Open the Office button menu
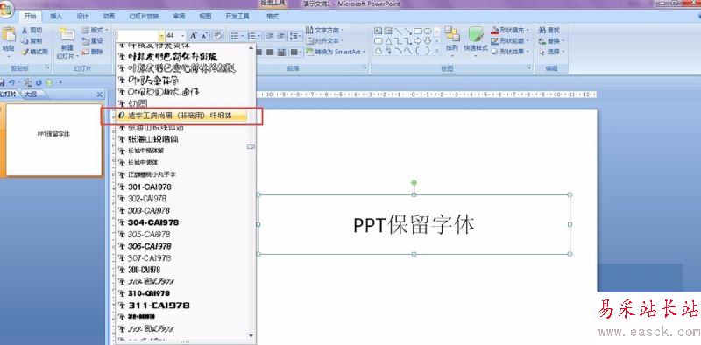 coord(5,10)
